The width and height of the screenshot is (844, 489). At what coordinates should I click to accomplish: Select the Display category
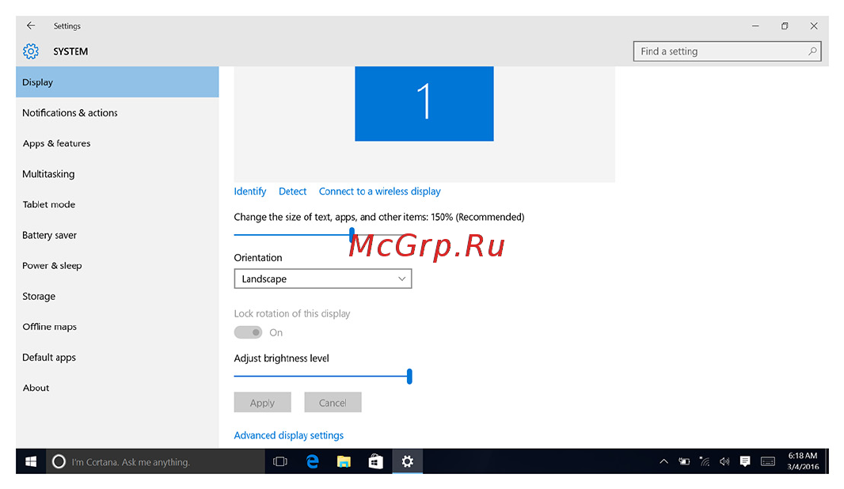117,82
